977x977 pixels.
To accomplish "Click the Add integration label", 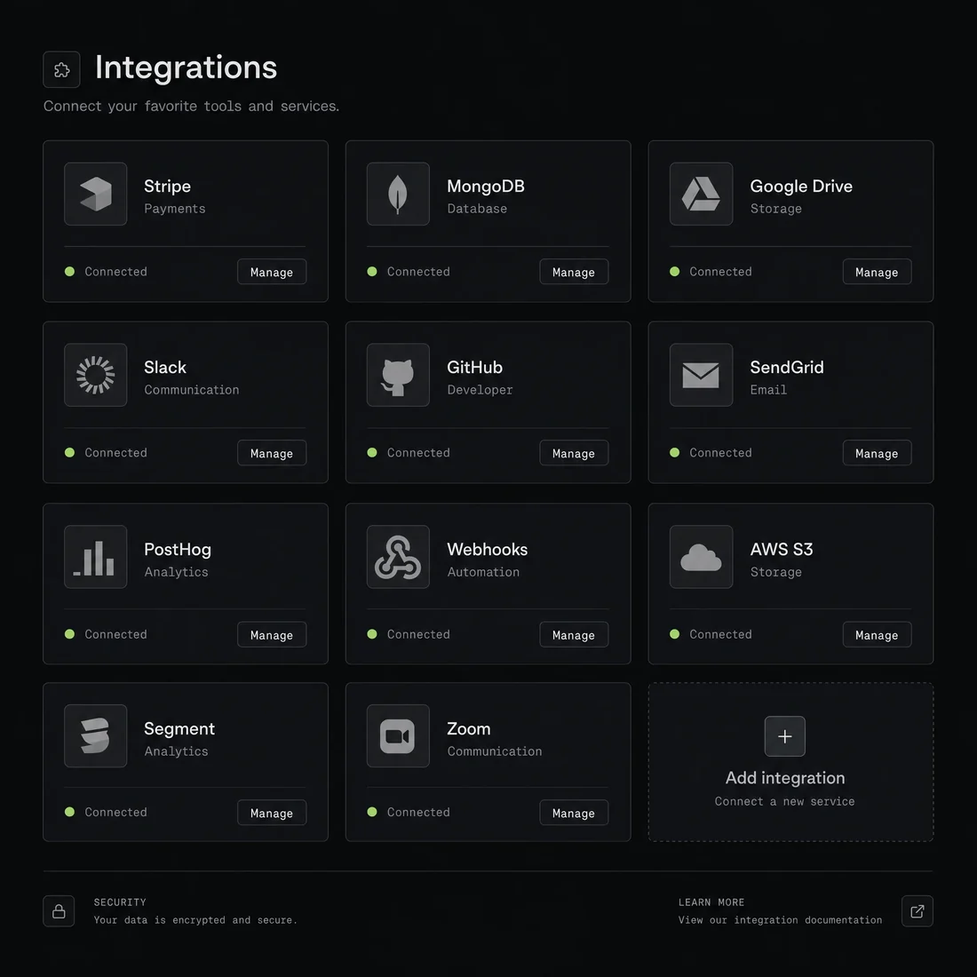I will click(x=785, y=778).
